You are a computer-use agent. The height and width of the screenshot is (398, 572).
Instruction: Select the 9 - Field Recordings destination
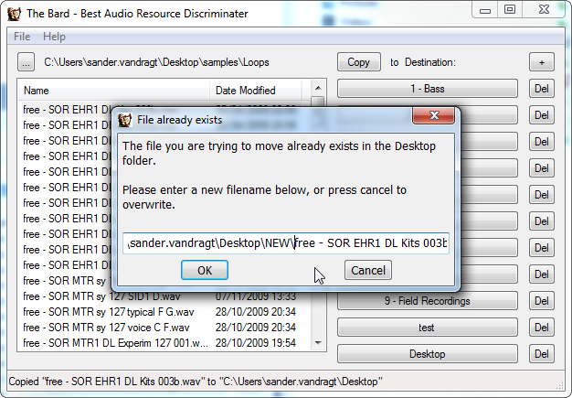pos(428,301)
